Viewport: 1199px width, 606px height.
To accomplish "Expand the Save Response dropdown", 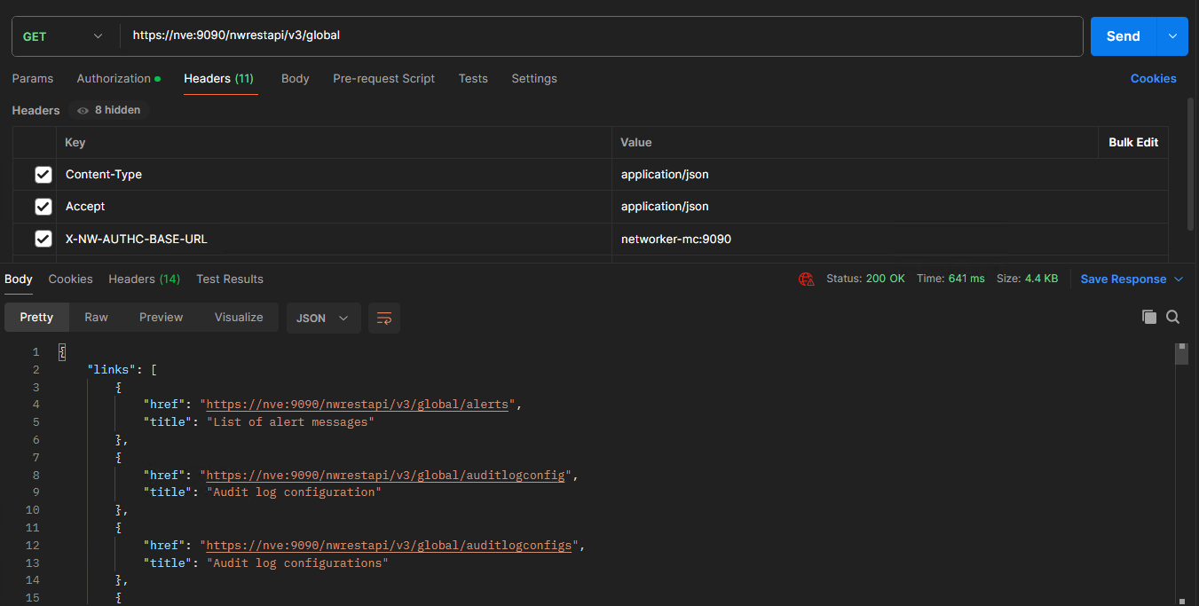I will point(1179,279).
